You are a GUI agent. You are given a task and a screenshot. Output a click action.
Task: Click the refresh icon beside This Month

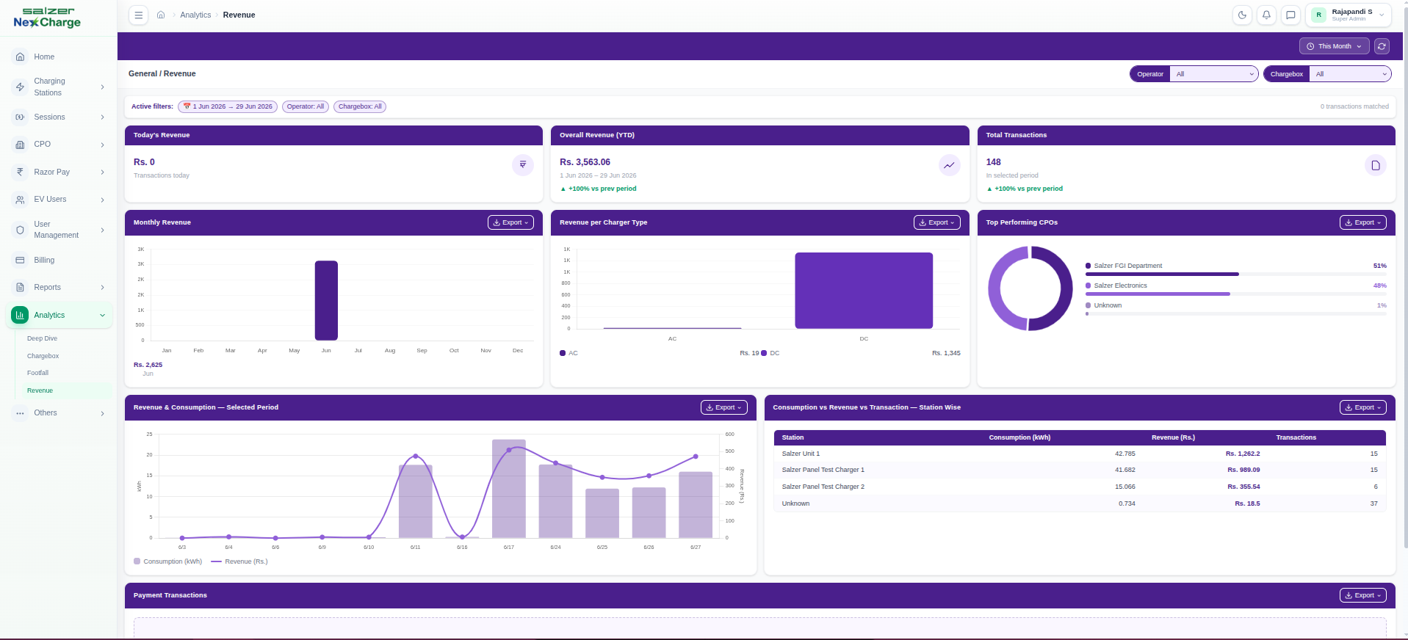(1382, 46)
